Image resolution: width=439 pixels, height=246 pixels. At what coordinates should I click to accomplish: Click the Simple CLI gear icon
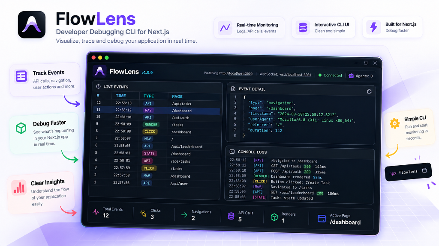point(394,123)
